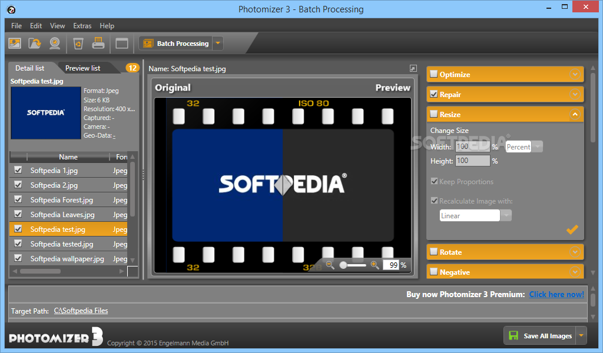The height and width of the screenshot is (353, 603).
Task: Click the Original label in preview
Action: coord(173,88)
